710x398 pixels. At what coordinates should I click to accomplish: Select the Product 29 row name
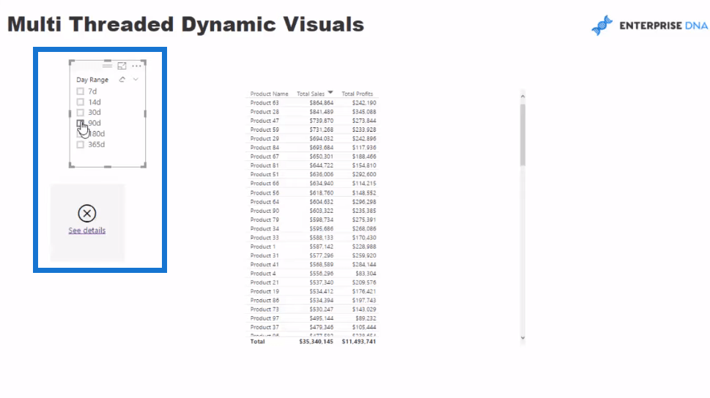(265, 138)
